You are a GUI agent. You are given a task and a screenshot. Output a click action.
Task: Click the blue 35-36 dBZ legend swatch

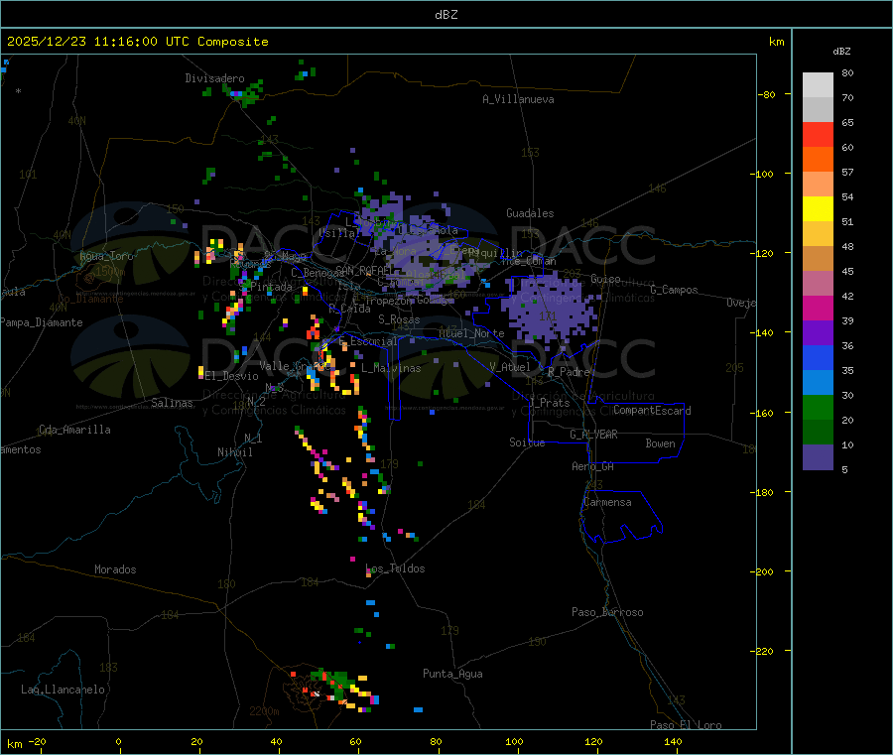tap(818, 357)
